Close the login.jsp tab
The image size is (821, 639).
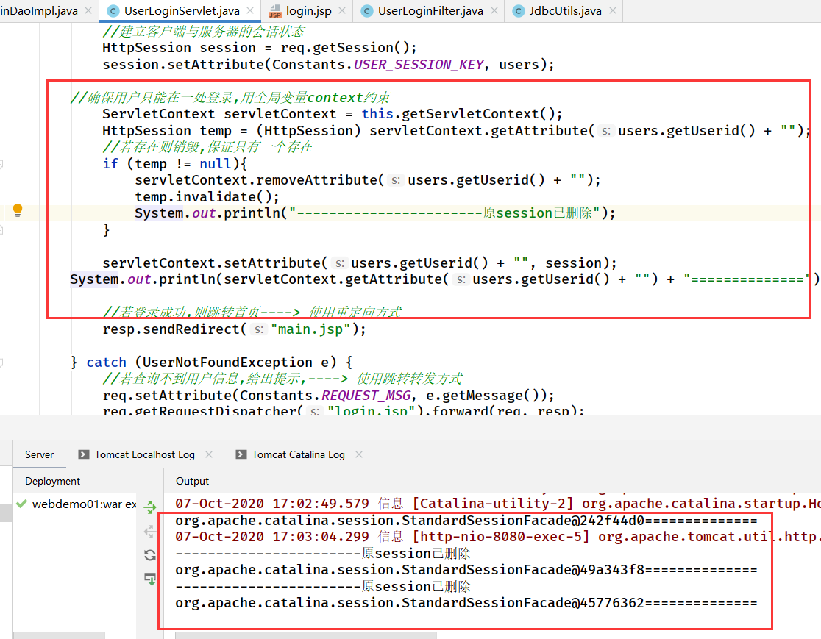[x=342, y=10]
